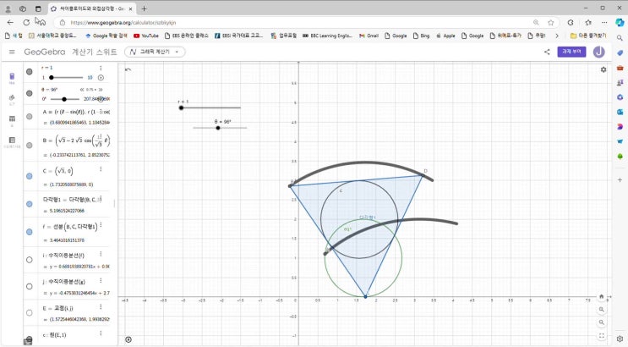Show hidden point E intersection object

pyautogui.click(x=30, y=313)
